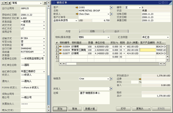
Task: Click the 出口合同号 field containing 08M125
Action: click(x=33, y=10)
